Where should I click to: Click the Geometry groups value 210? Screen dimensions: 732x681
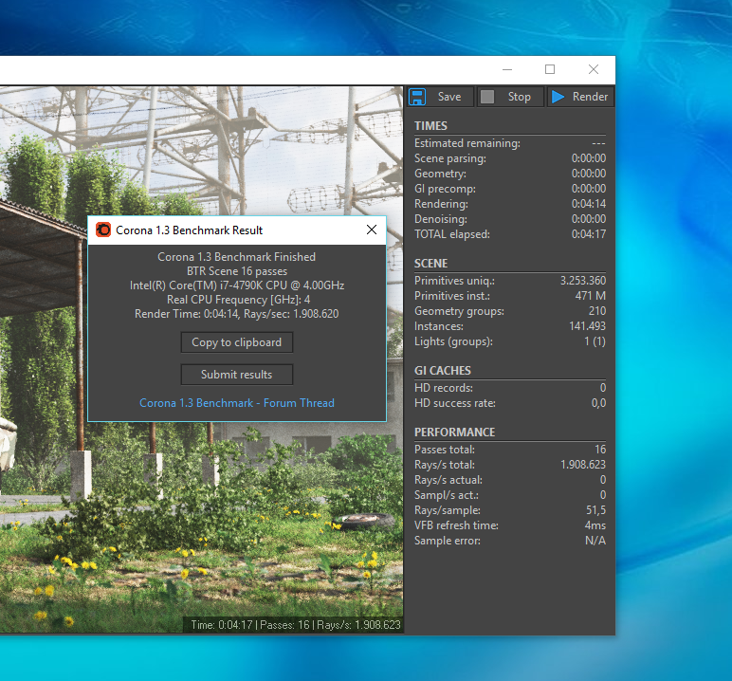click(x=597, y=311)
